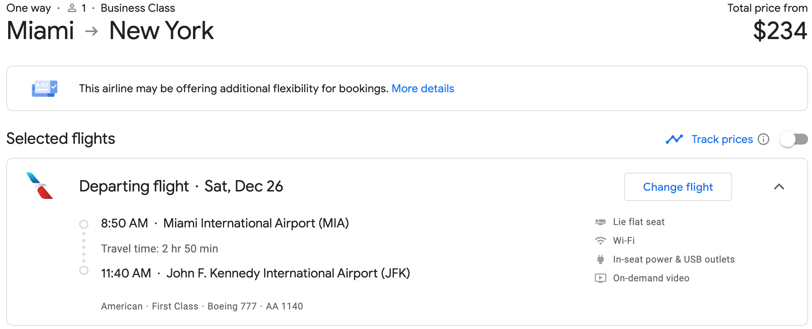This screenshot has height=329, width=812.
Task: Click the American Airlines logo icon
Action: (x=40, y=186)
